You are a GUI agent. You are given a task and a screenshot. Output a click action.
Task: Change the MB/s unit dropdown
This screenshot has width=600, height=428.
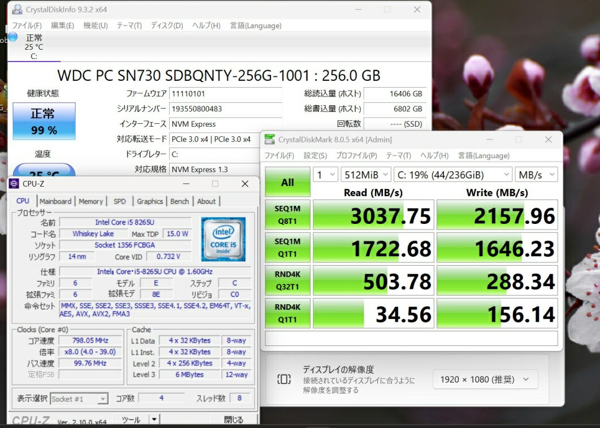click(536, 175)
